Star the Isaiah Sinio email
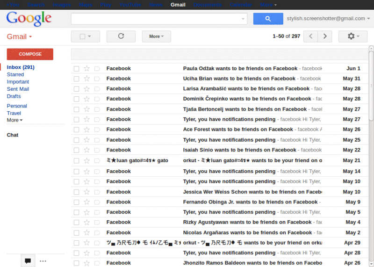The image size is (374, 267). tap(87, 150)
